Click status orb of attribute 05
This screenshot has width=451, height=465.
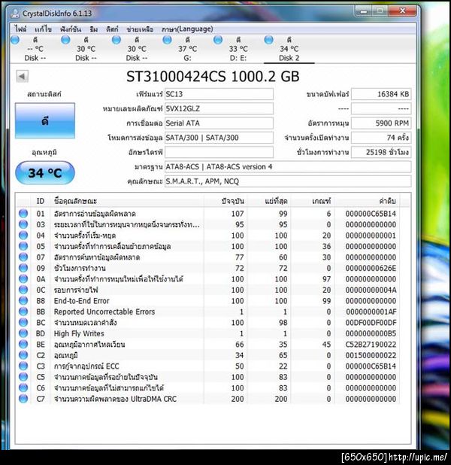pyautogui.click(x=23, y=246)
